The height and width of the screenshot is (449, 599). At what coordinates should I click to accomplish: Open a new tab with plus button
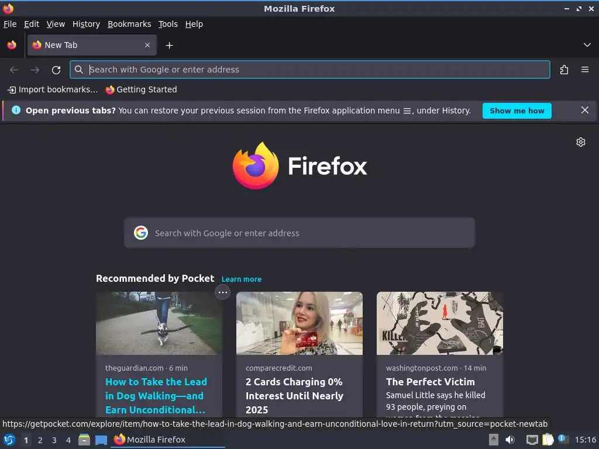click(x=169, y=46)
